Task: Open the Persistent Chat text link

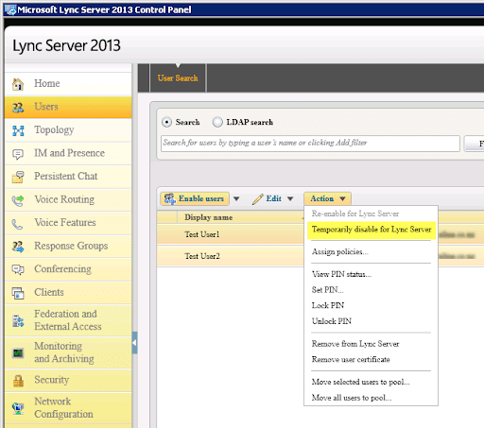Action: [66, 176]
